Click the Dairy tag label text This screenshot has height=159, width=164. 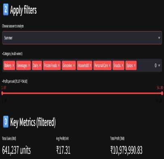click(x=36, y=66)
